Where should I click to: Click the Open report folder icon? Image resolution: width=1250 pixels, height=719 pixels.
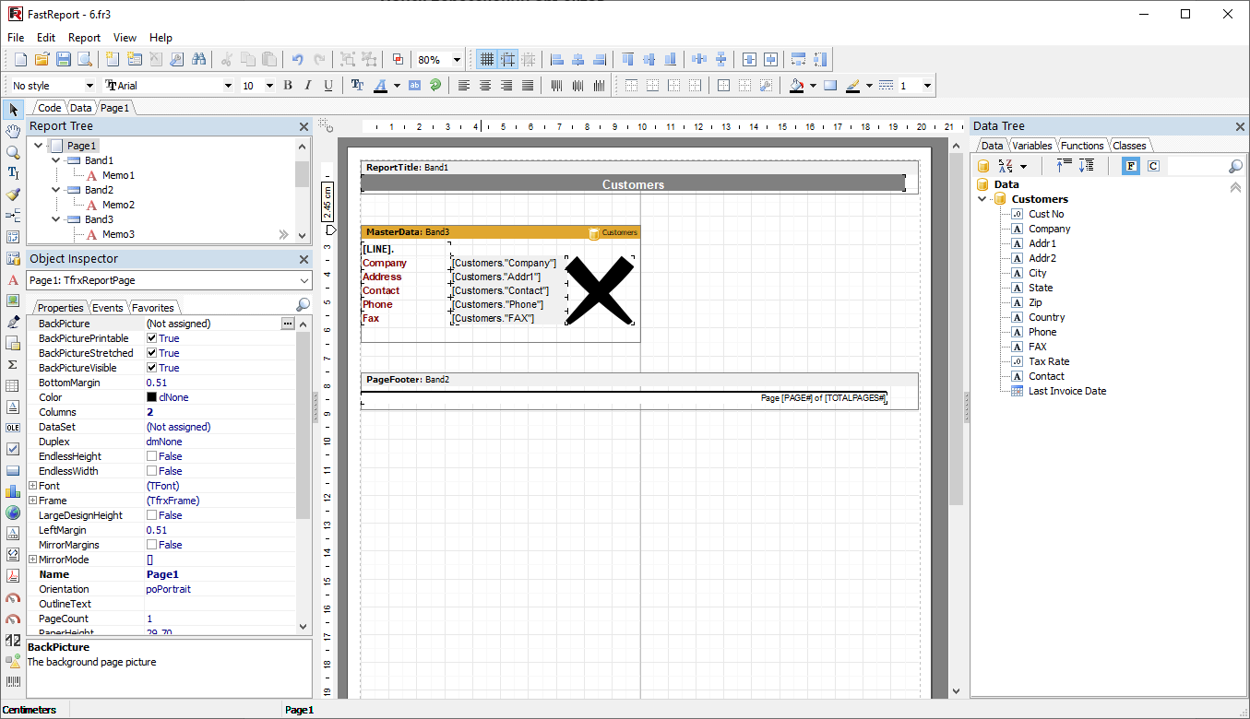[x=42, y=59]
